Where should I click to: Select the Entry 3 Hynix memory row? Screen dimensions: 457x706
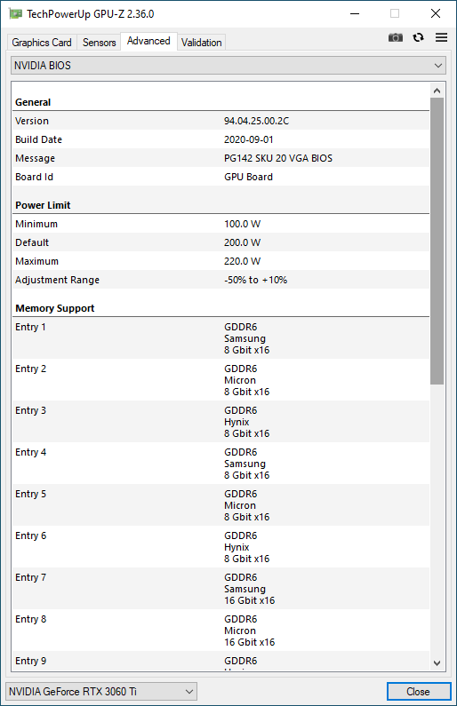tap(220, 422)
